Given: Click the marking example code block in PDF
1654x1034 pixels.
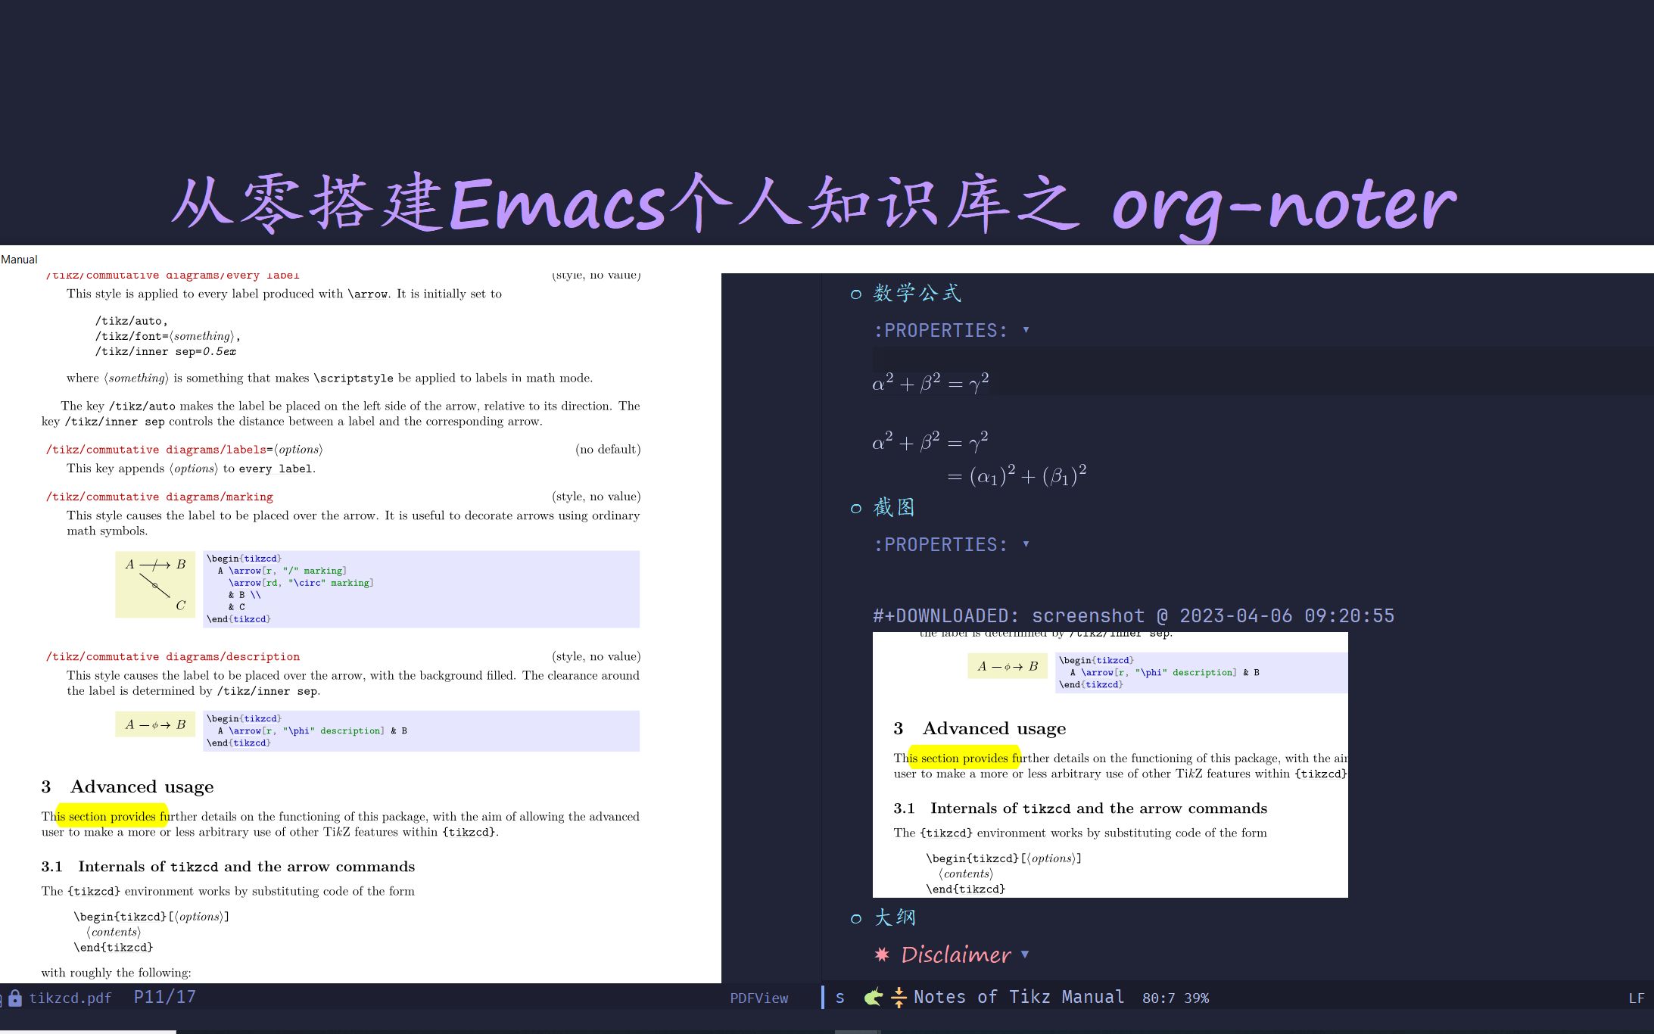Looking at the screenshot, I should point(421,589).
